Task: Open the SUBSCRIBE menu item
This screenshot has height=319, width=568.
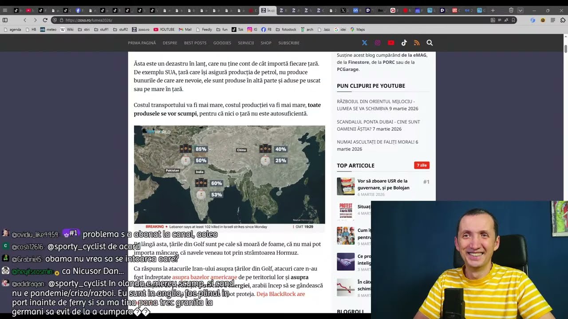Action: click(289, 43)
